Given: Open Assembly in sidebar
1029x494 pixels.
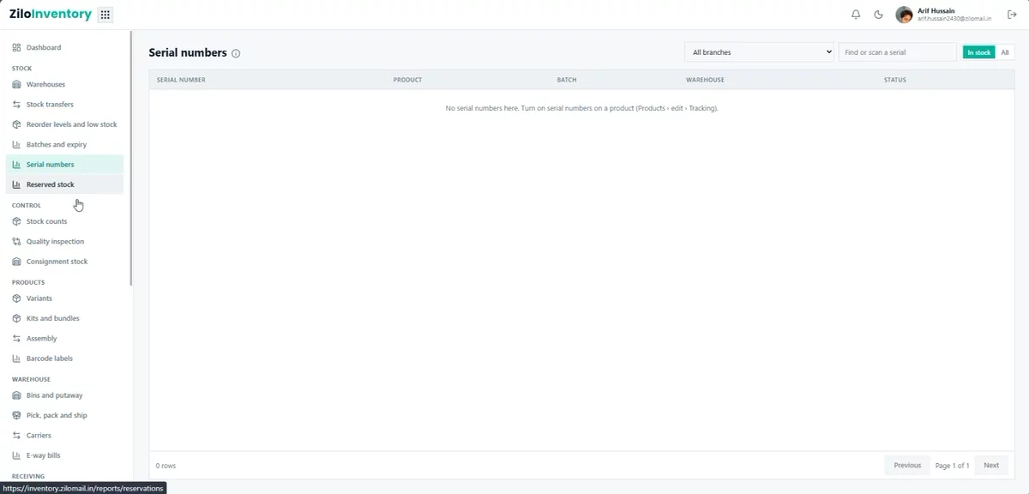Looking at the screenshot, I should pyautogui.click(x=64, y=339).
